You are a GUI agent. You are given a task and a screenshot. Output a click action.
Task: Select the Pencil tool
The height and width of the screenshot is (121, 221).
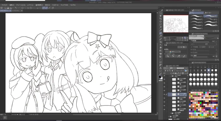click(x=161, y=36)
